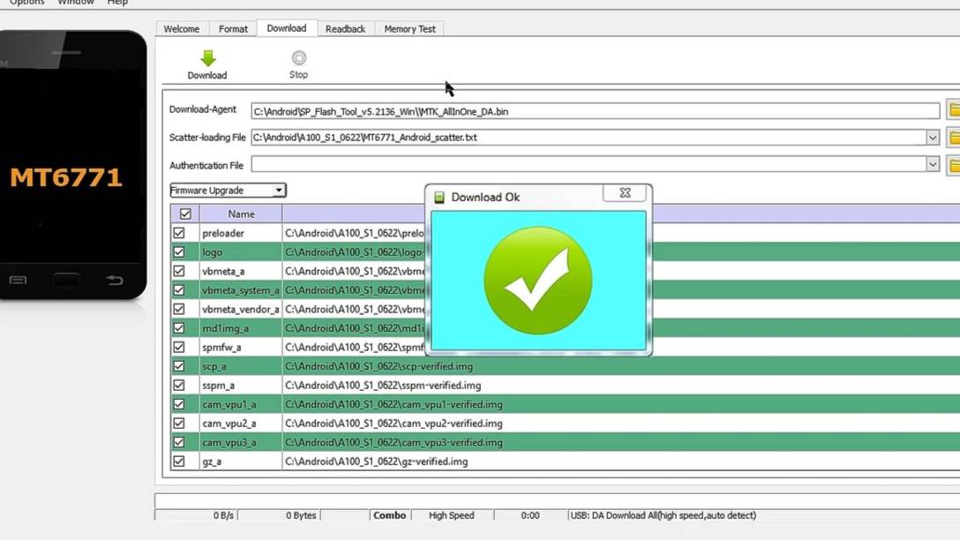
Task: Browse for Scatter-loading file folder icon
Action: [954, 137]
